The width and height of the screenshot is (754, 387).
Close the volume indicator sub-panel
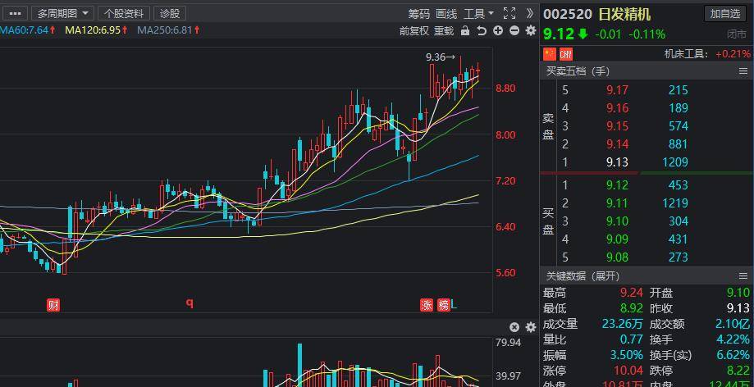514,327
